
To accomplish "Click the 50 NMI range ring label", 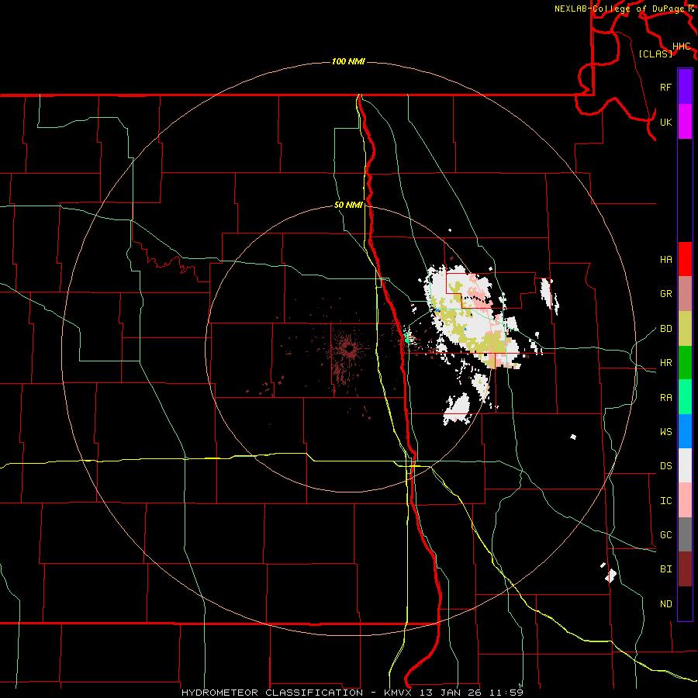I will [x=348, y=206].
